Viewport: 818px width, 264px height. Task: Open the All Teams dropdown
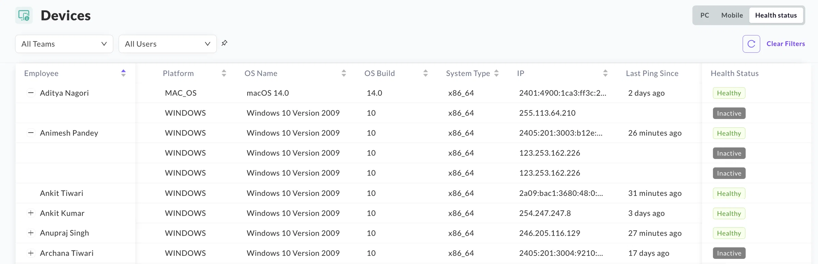click(64, 44)
